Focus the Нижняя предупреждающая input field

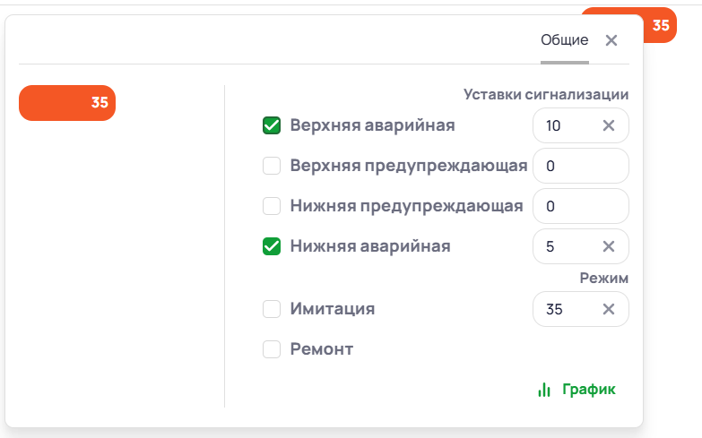coord(580,206)
